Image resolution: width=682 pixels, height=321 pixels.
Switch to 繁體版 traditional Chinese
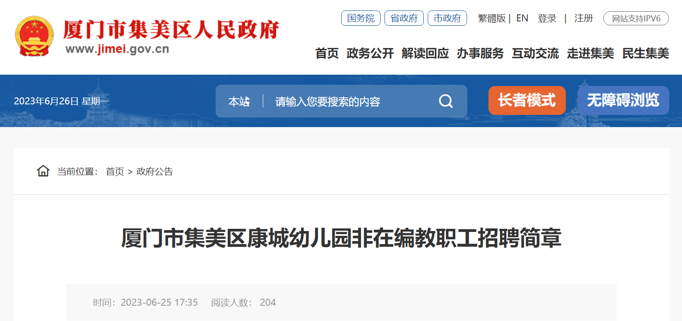point(492,18)
